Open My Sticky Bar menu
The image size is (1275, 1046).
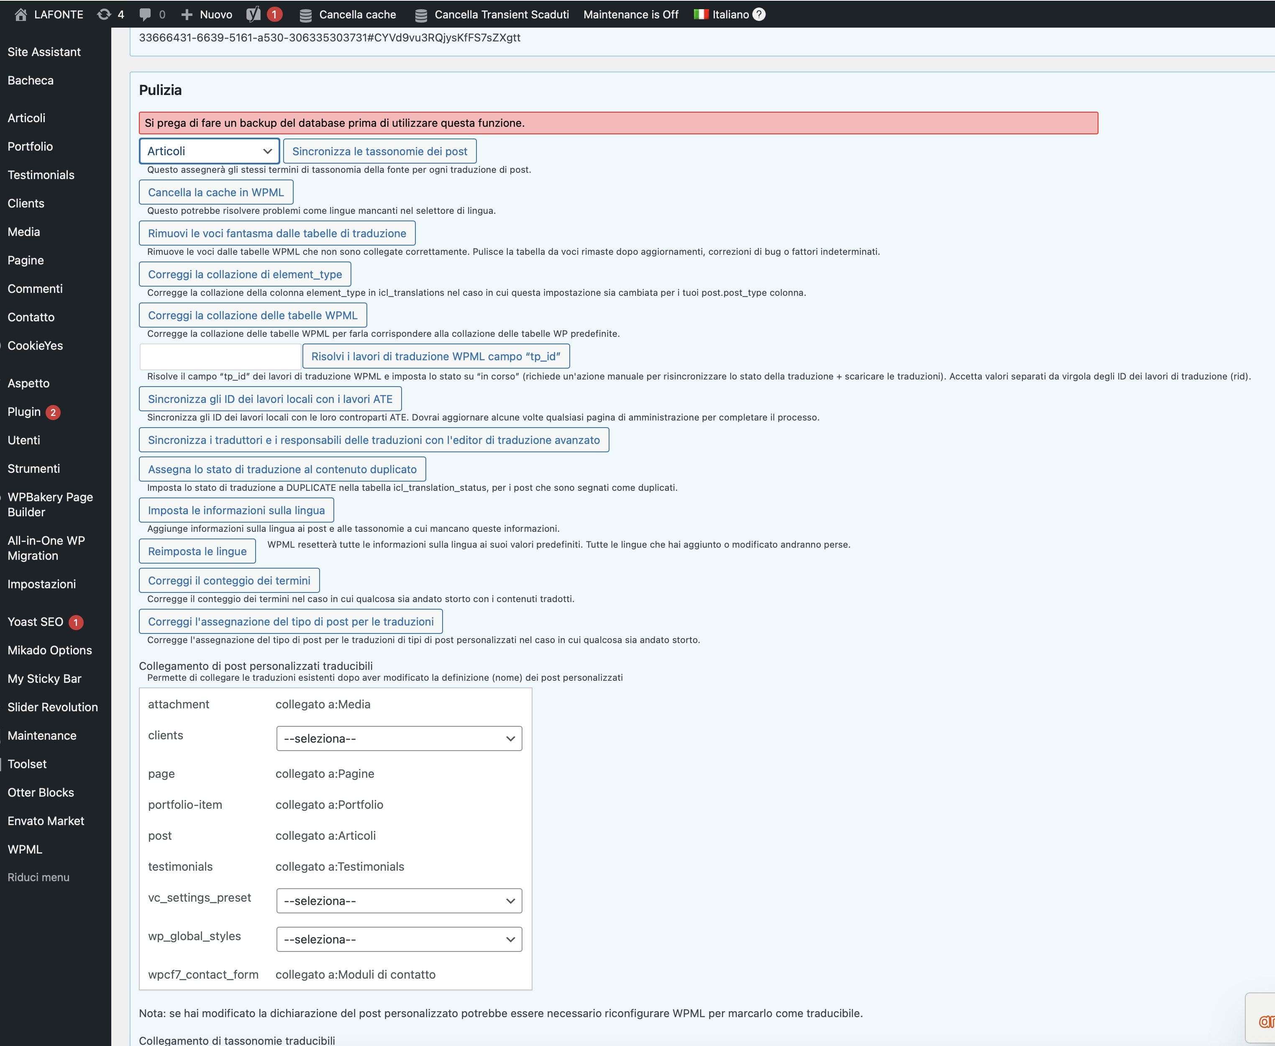[44, 679]
